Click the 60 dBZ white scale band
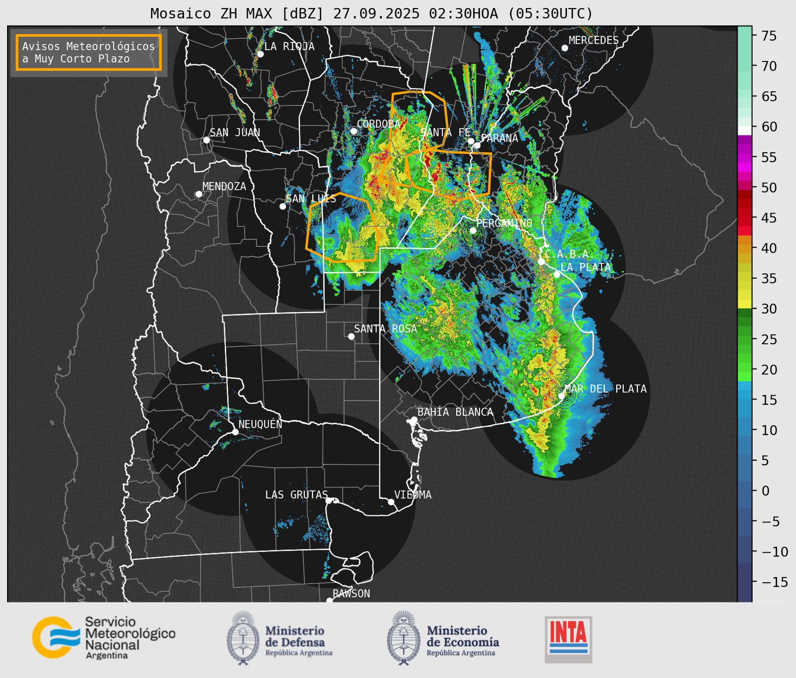The width and height of the screenshot is (796, 678). [x=745, y=130]
